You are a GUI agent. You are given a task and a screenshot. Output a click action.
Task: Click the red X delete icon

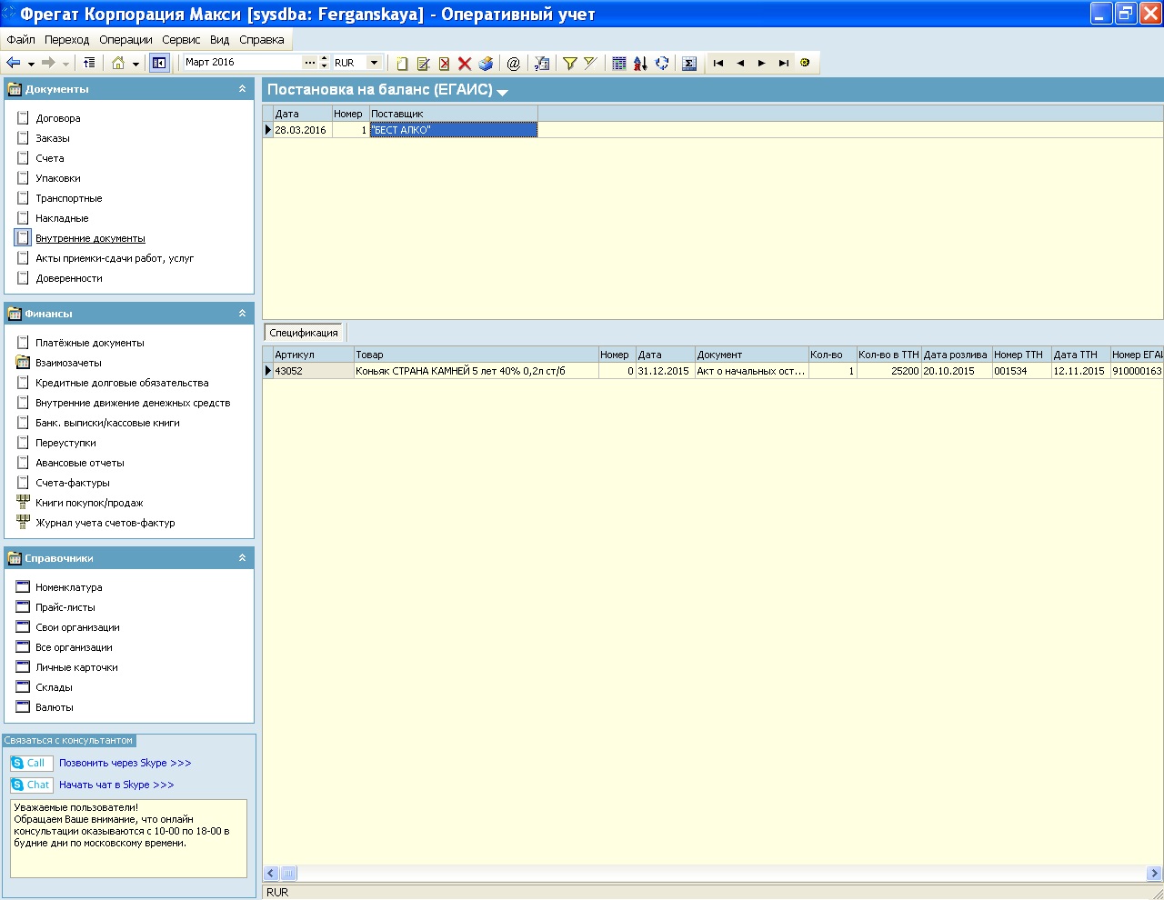465,63
